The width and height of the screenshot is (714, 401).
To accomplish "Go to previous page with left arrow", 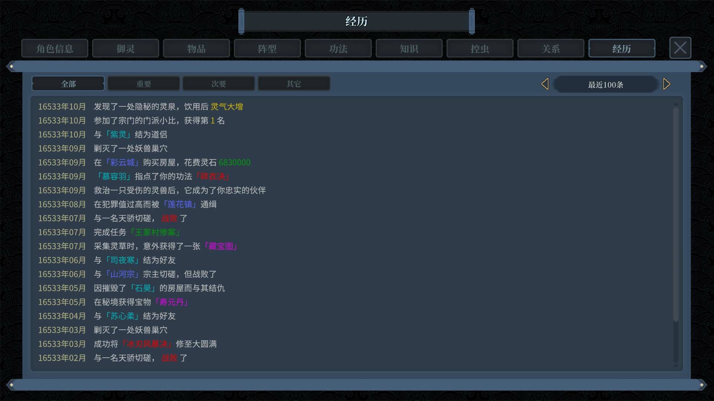I will coord(545,84).
